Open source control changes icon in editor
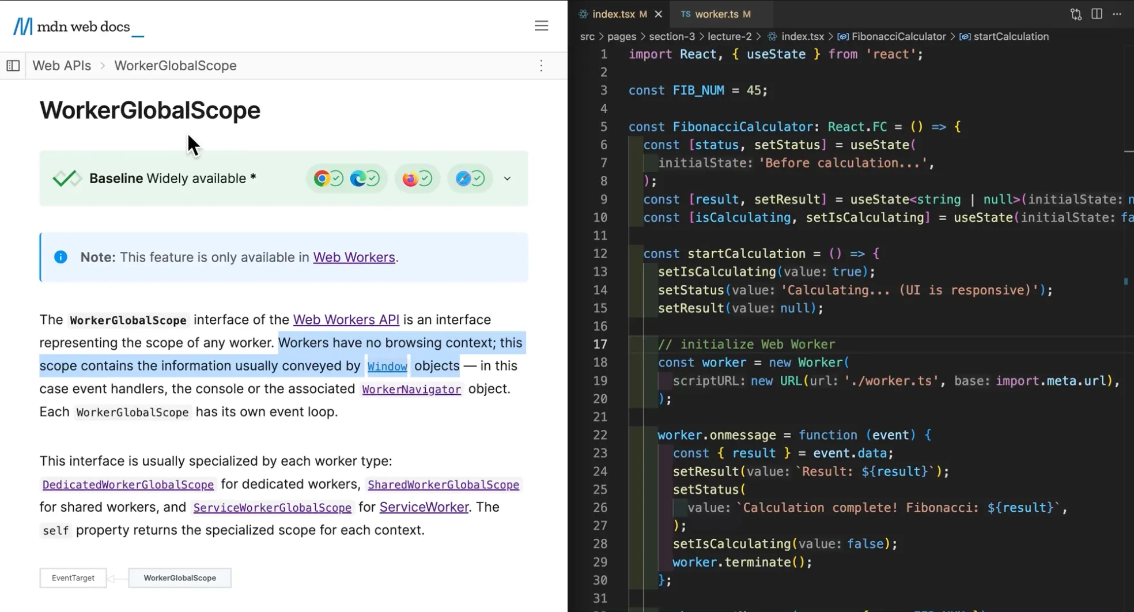Screen dimensions: 1134x612 (x=1076, y=14)
